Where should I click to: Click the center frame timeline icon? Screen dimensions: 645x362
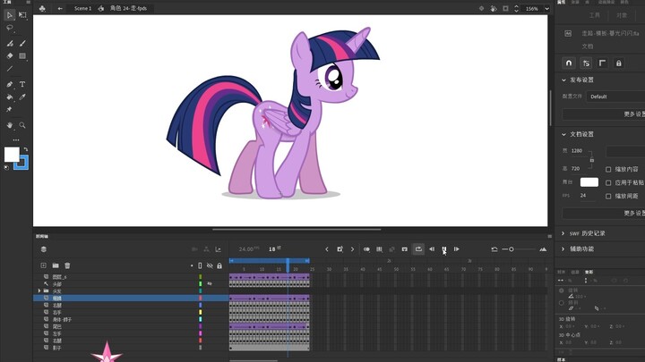[x=405, y=249]
